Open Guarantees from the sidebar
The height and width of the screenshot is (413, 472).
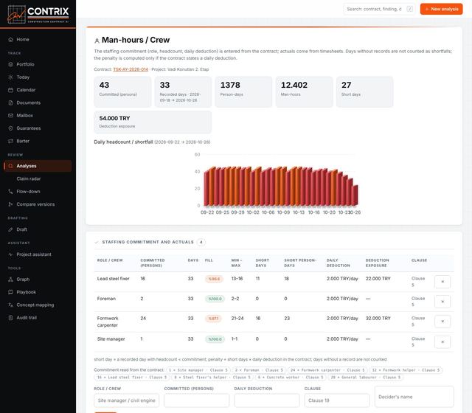tap(29, 128)
